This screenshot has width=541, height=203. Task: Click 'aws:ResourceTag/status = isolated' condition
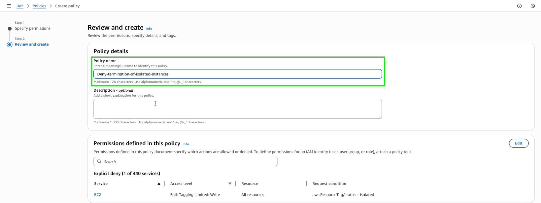click(x=343, y=195)
